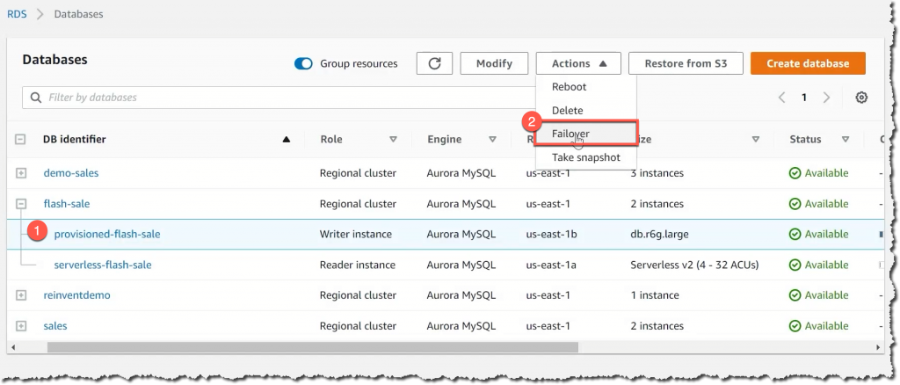Viewport: 900px width, 385px height.
Task: Sort by Role column arrow
Action: point(393,140)
